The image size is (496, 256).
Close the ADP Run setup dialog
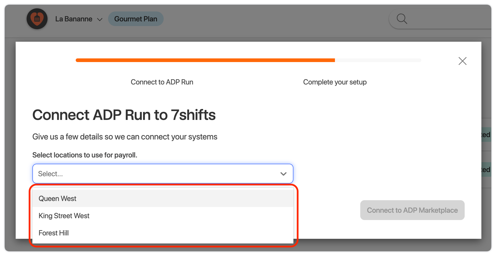point(462,61)
